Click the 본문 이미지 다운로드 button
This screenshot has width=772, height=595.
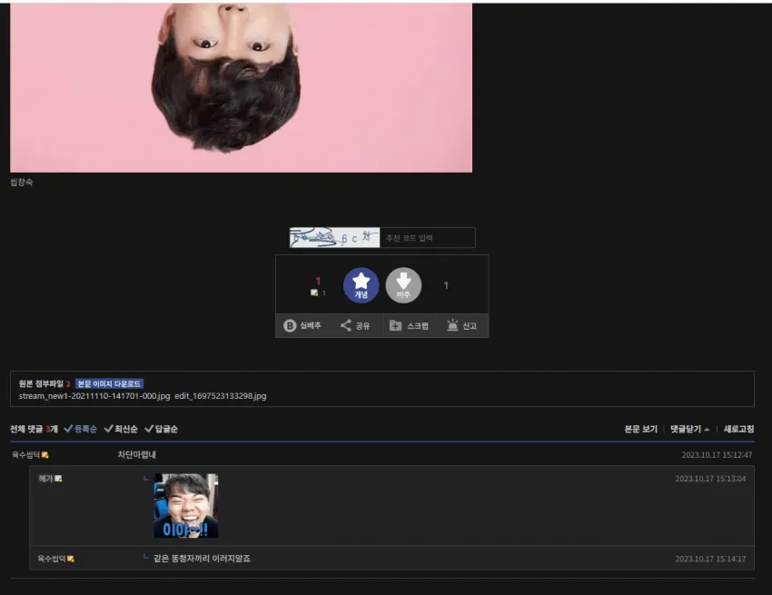[x=109, y=383]
